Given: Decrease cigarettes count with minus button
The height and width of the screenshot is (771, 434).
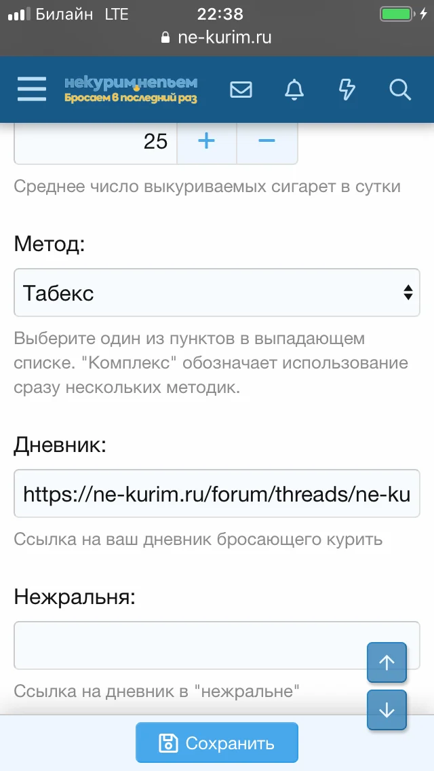Looking at the screenshot, I should pos(267,141).
